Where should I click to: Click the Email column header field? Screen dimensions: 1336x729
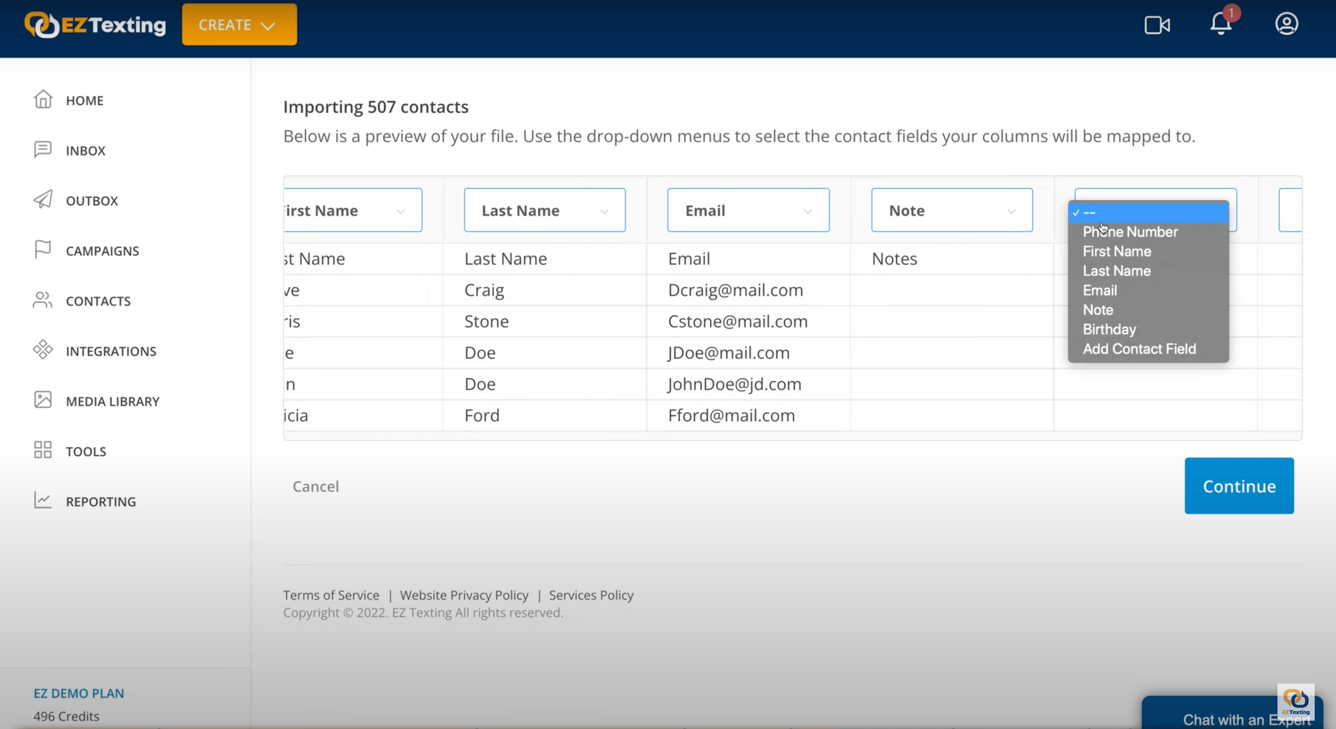tap(748, 210)
